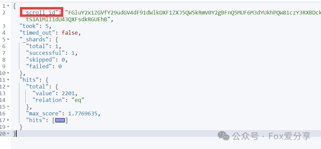Click the fold-end arrow on line 15
This screenshot has height=149, width=321.
coord(8,107)
